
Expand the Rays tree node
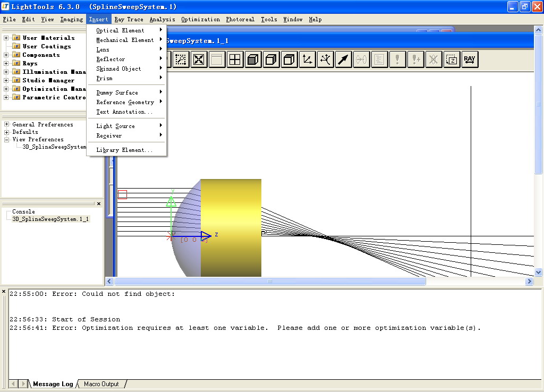coord(6,63)
